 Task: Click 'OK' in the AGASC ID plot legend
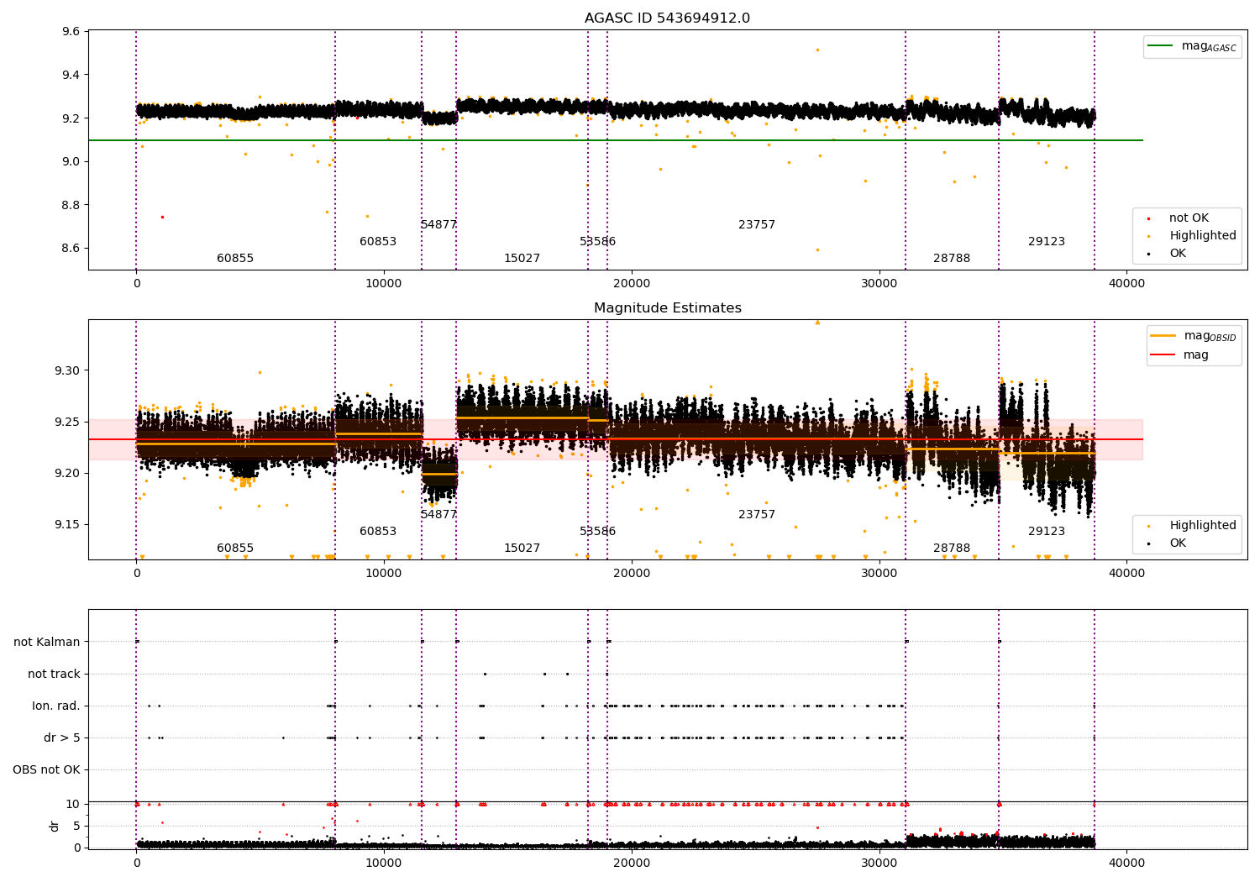click(x=1177, y=254)
